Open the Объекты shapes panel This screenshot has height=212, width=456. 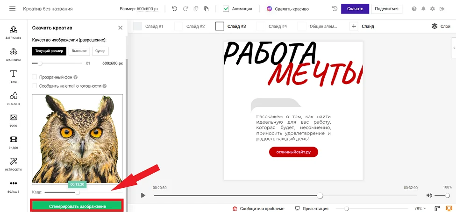pos(14,99)
